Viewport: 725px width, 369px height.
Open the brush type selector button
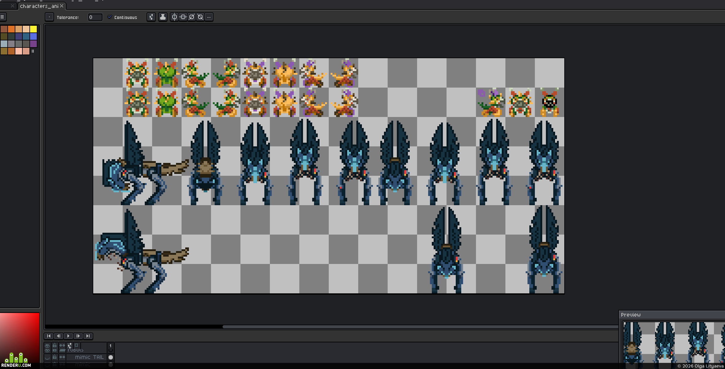(49, 17)
